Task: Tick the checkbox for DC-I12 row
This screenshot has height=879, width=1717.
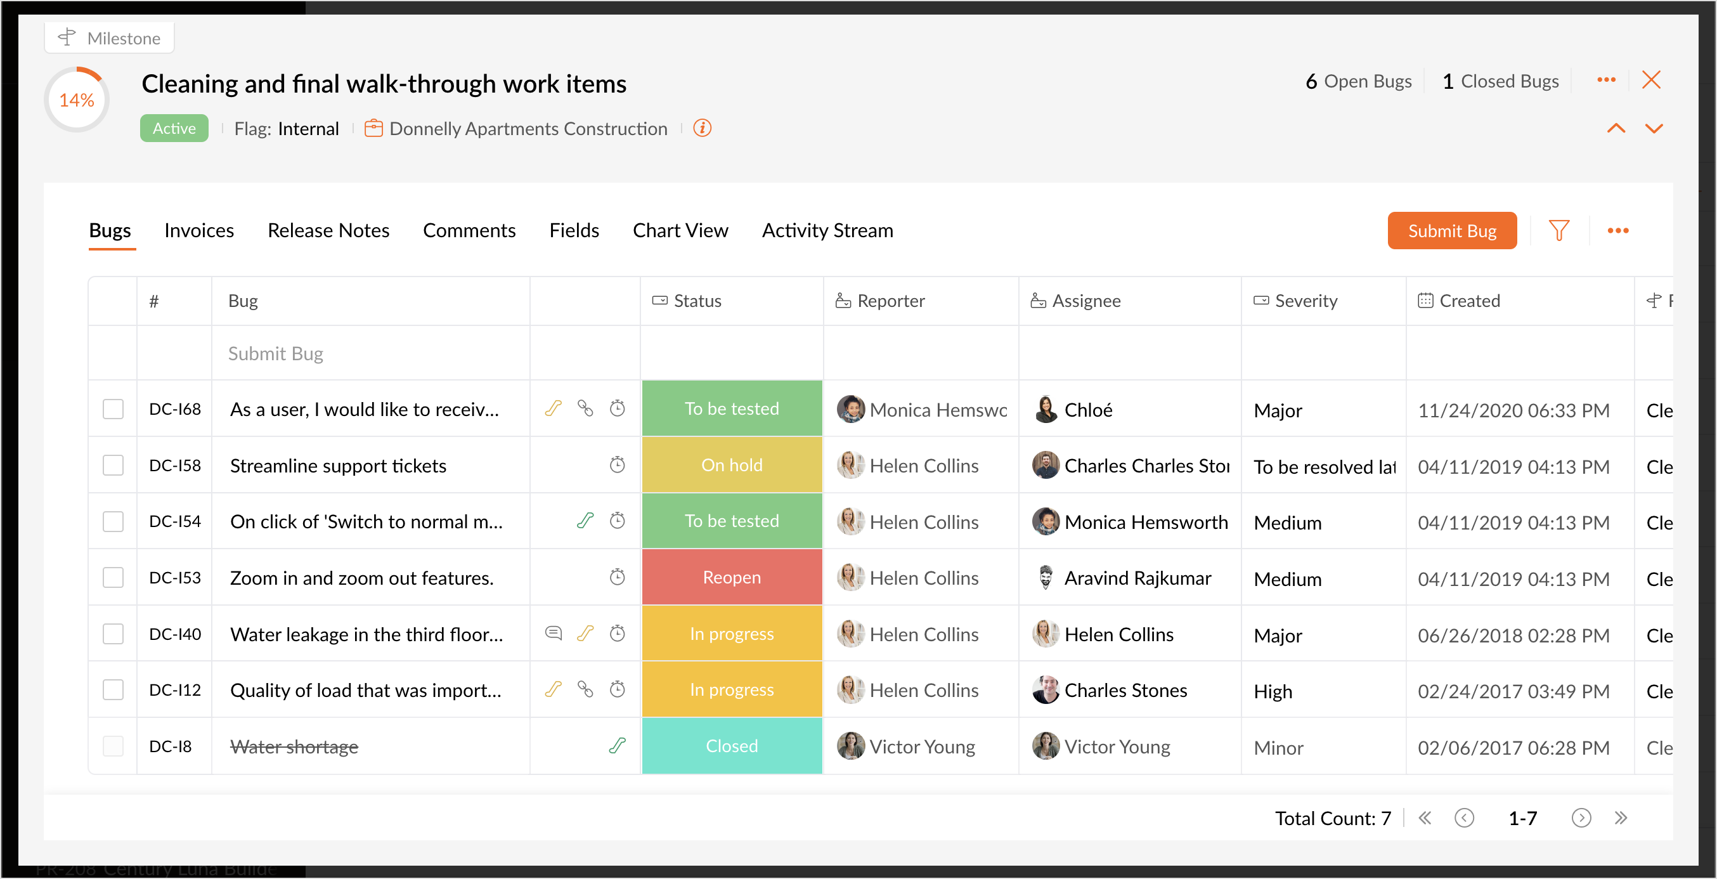Action: [x=113, y=689]
